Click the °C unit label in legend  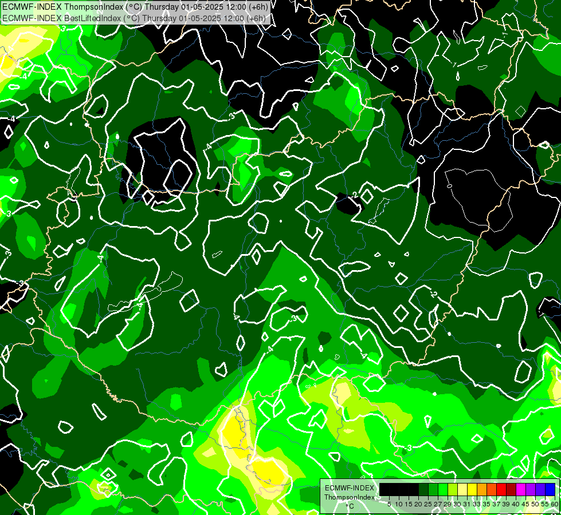[x=350, y=506]
